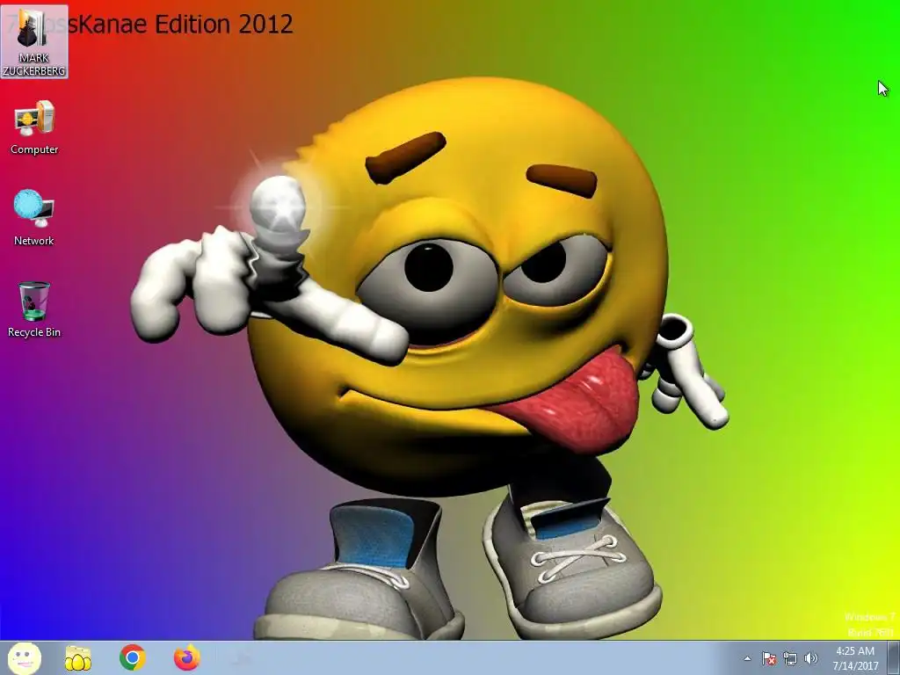Open the MARK ZUCKERBERG desktop icon
This screenshot has width=900, height=675.
pyautogui.click(x=34, y=42)
